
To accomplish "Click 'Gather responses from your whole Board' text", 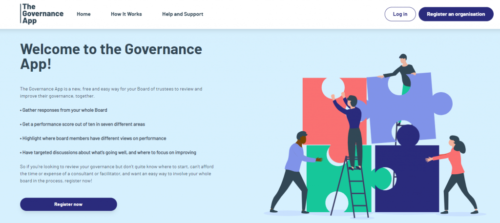I will click(x=63, y=110).
